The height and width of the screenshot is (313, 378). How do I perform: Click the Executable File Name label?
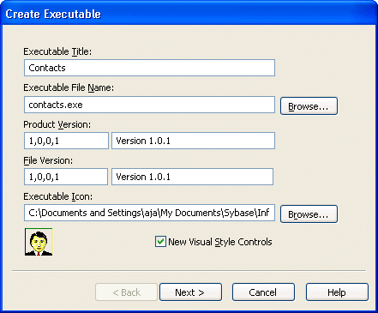pyautogui.click(x=69, y=87)
